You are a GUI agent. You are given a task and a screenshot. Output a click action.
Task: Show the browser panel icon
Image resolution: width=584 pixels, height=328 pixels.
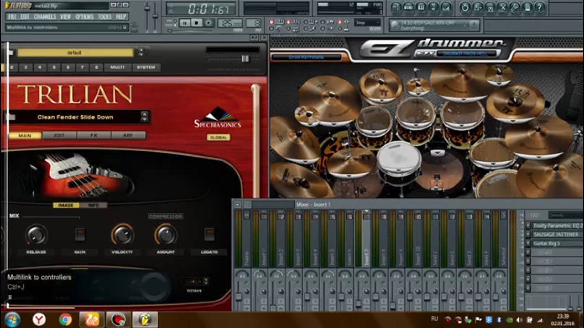[x=433, y=7]
